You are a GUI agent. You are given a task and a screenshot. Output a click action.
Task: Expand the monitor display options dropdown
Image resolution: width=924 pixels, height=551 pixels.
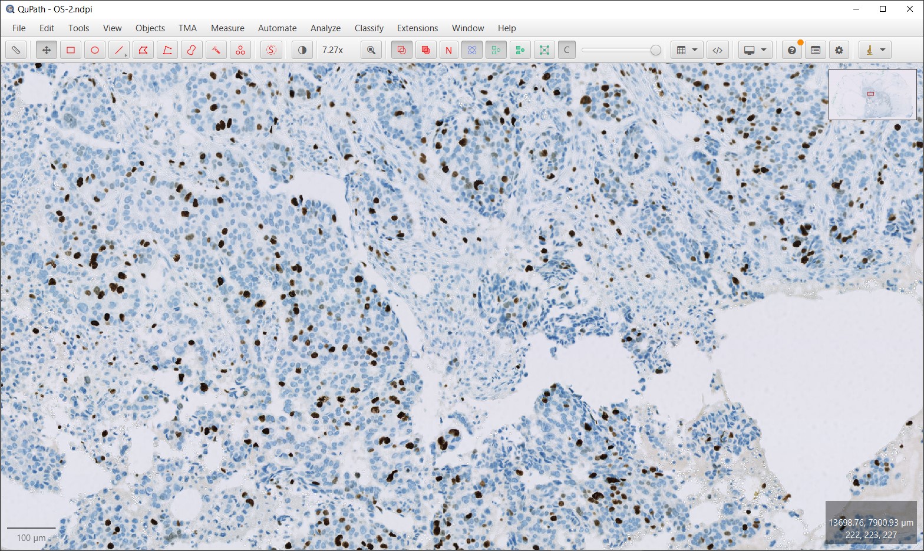(x=755, y=50)
